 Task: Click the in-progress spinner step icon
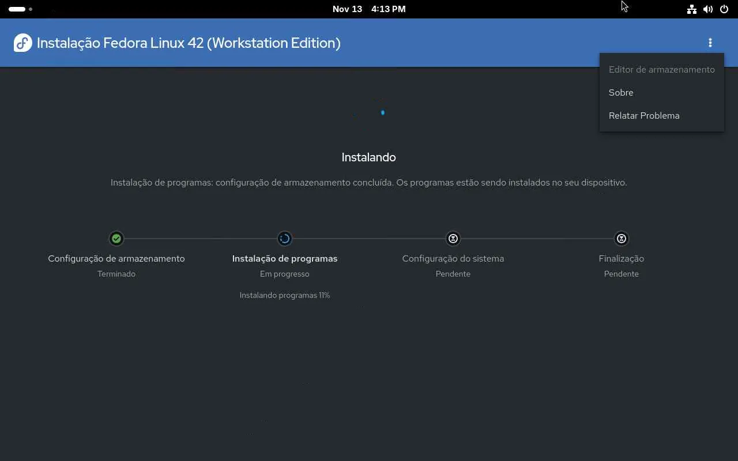[285, 239]
